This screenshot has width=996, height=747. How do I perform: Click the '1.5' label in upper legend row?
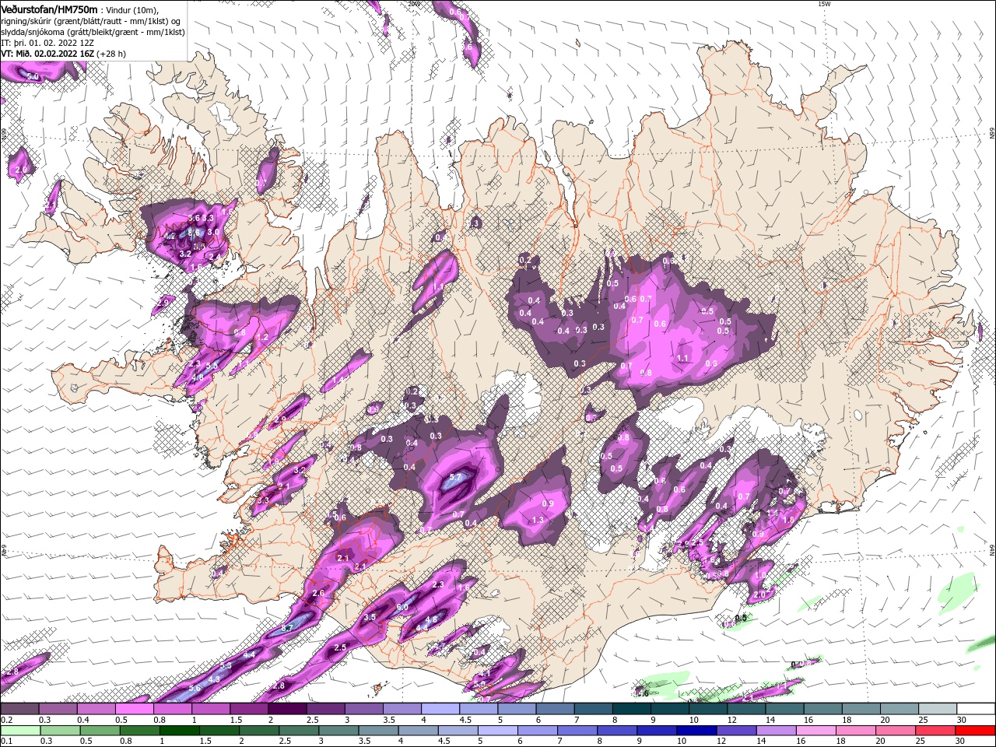tap(235, 720)
